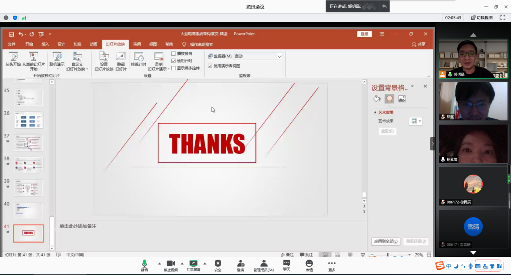Screen dimensions: 511x275
Task: Select the fill paint bucket icon
Action: pos(377,99)
